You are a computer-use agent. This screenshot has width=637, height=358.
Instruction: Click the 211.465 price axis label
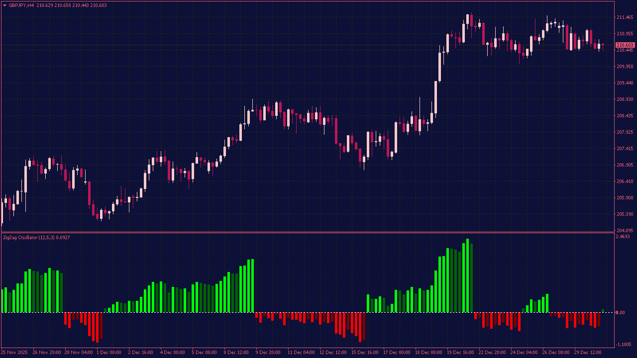point(625,17)
